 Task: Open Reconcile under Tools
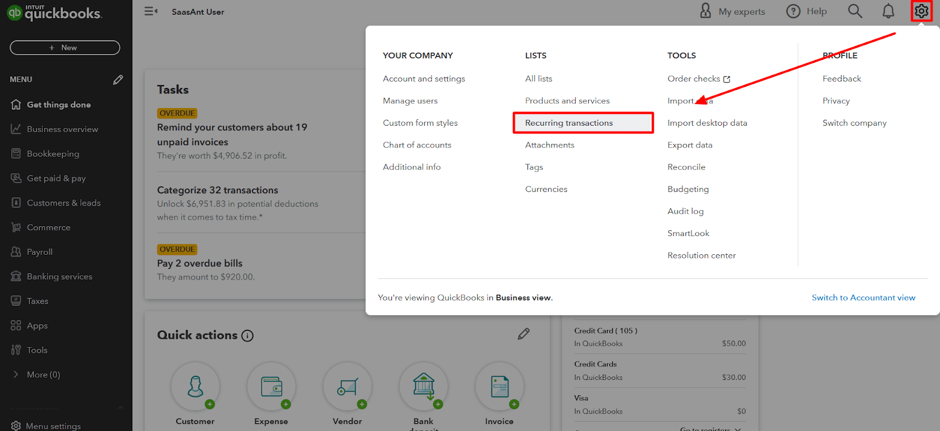pos(686,167)
